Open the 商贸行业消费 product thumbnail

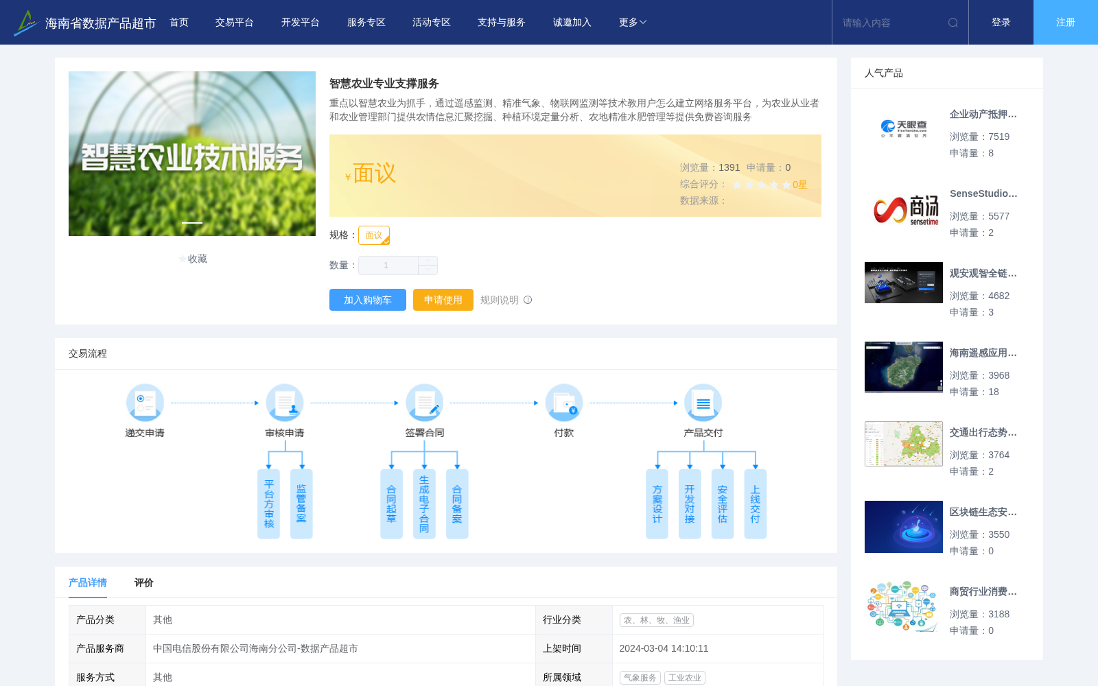(904, 606)
